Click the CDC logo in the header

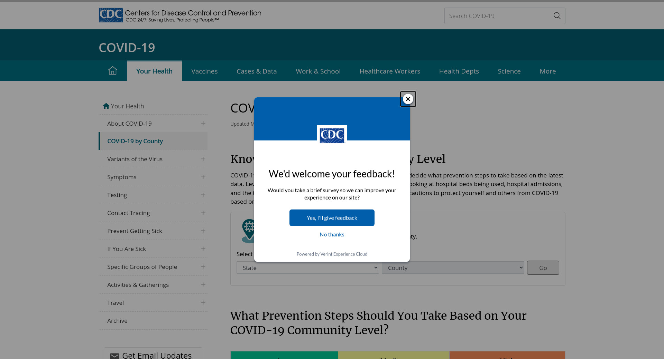click(x=111, y=15)
